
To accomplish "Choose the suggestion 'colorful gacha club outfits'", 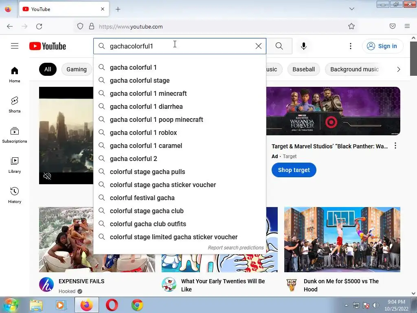I will pyautogui.click(x=180, y=224).
